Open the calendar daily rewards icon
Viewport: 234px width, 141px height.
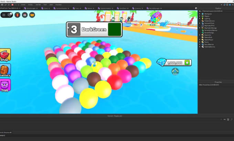click(25, 15)
